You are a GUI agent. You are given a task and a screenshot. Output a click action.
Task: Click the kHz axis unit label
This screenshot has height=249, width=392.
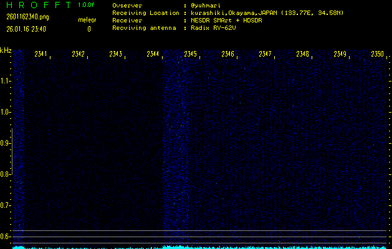pyautogui.click(x=6, y=50)
